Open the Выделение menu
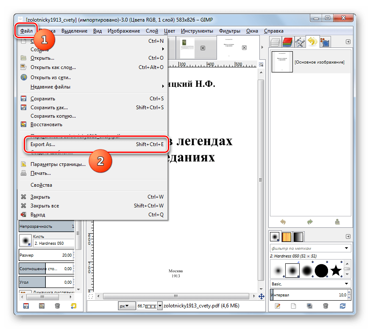This screenshot has height=329, width=370. point(74,31)
